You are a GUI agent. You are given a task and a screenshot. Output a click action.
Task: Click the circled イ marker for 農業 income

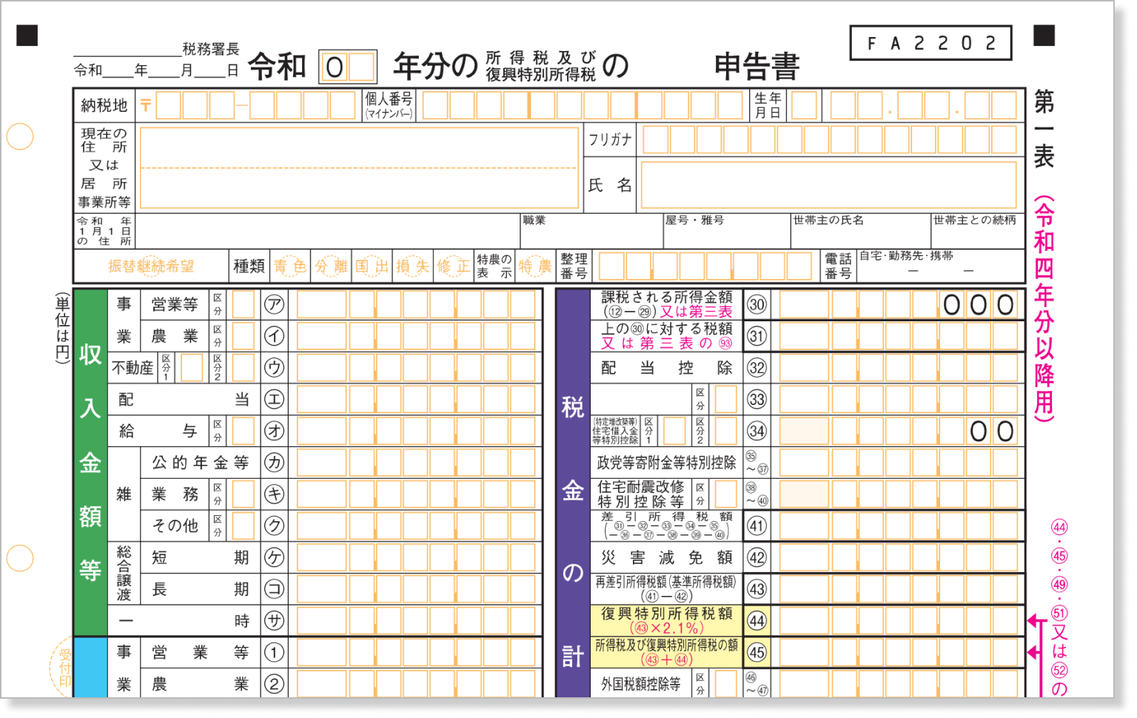[275, 336]
